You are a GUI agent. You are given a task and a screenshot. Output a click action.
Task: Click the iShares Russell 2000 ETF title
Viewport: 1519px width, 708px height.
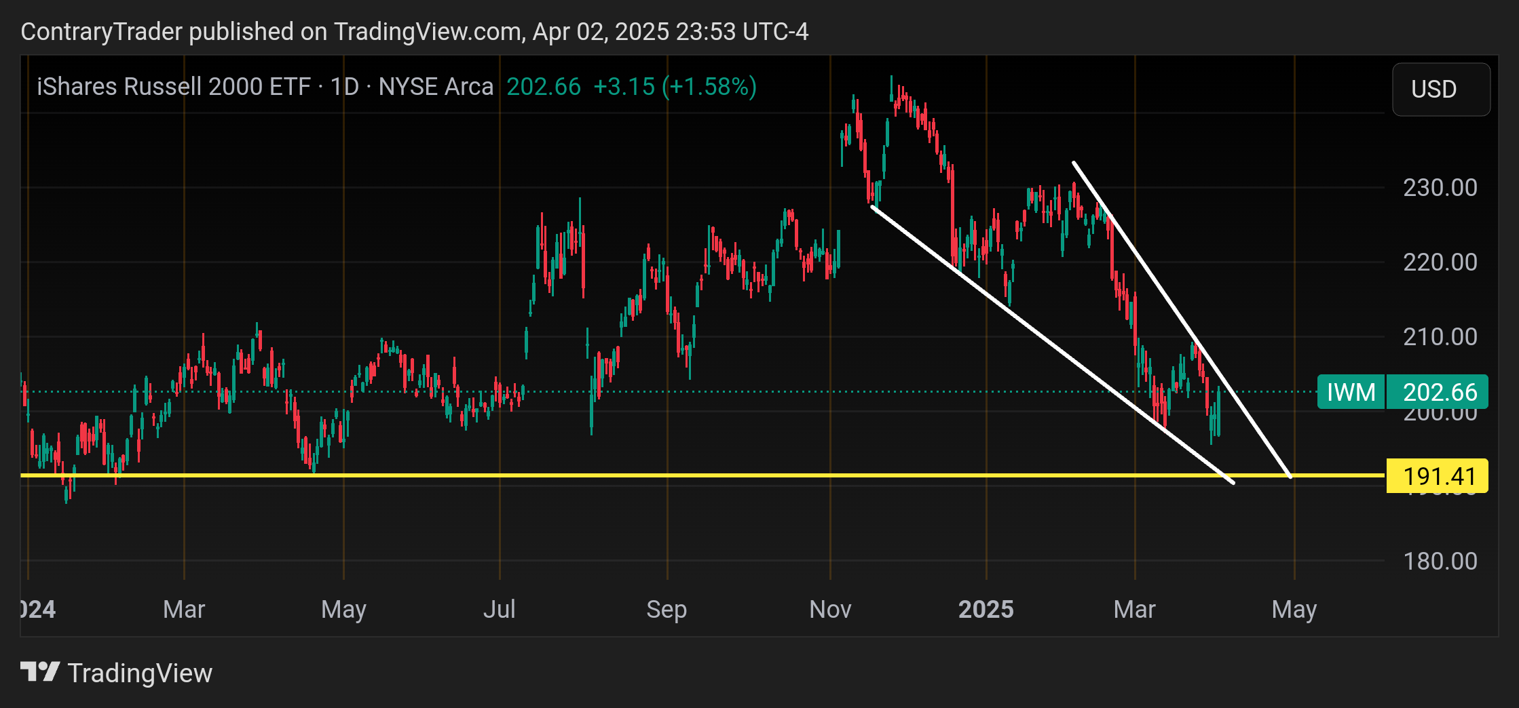[x=174, y=87]
